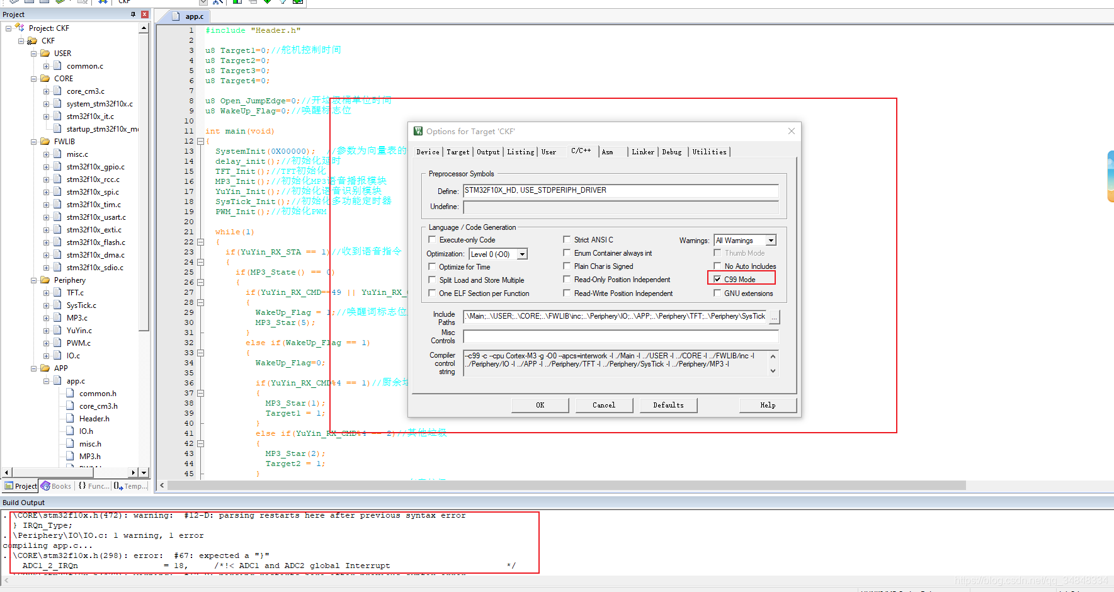Switch to the Debug tab
This screenshot has width=1114, height=592.
click(672, 152)
